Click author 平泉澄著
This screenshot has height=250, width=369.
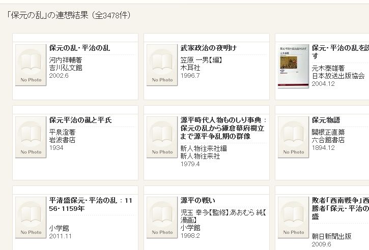(62, 132)
